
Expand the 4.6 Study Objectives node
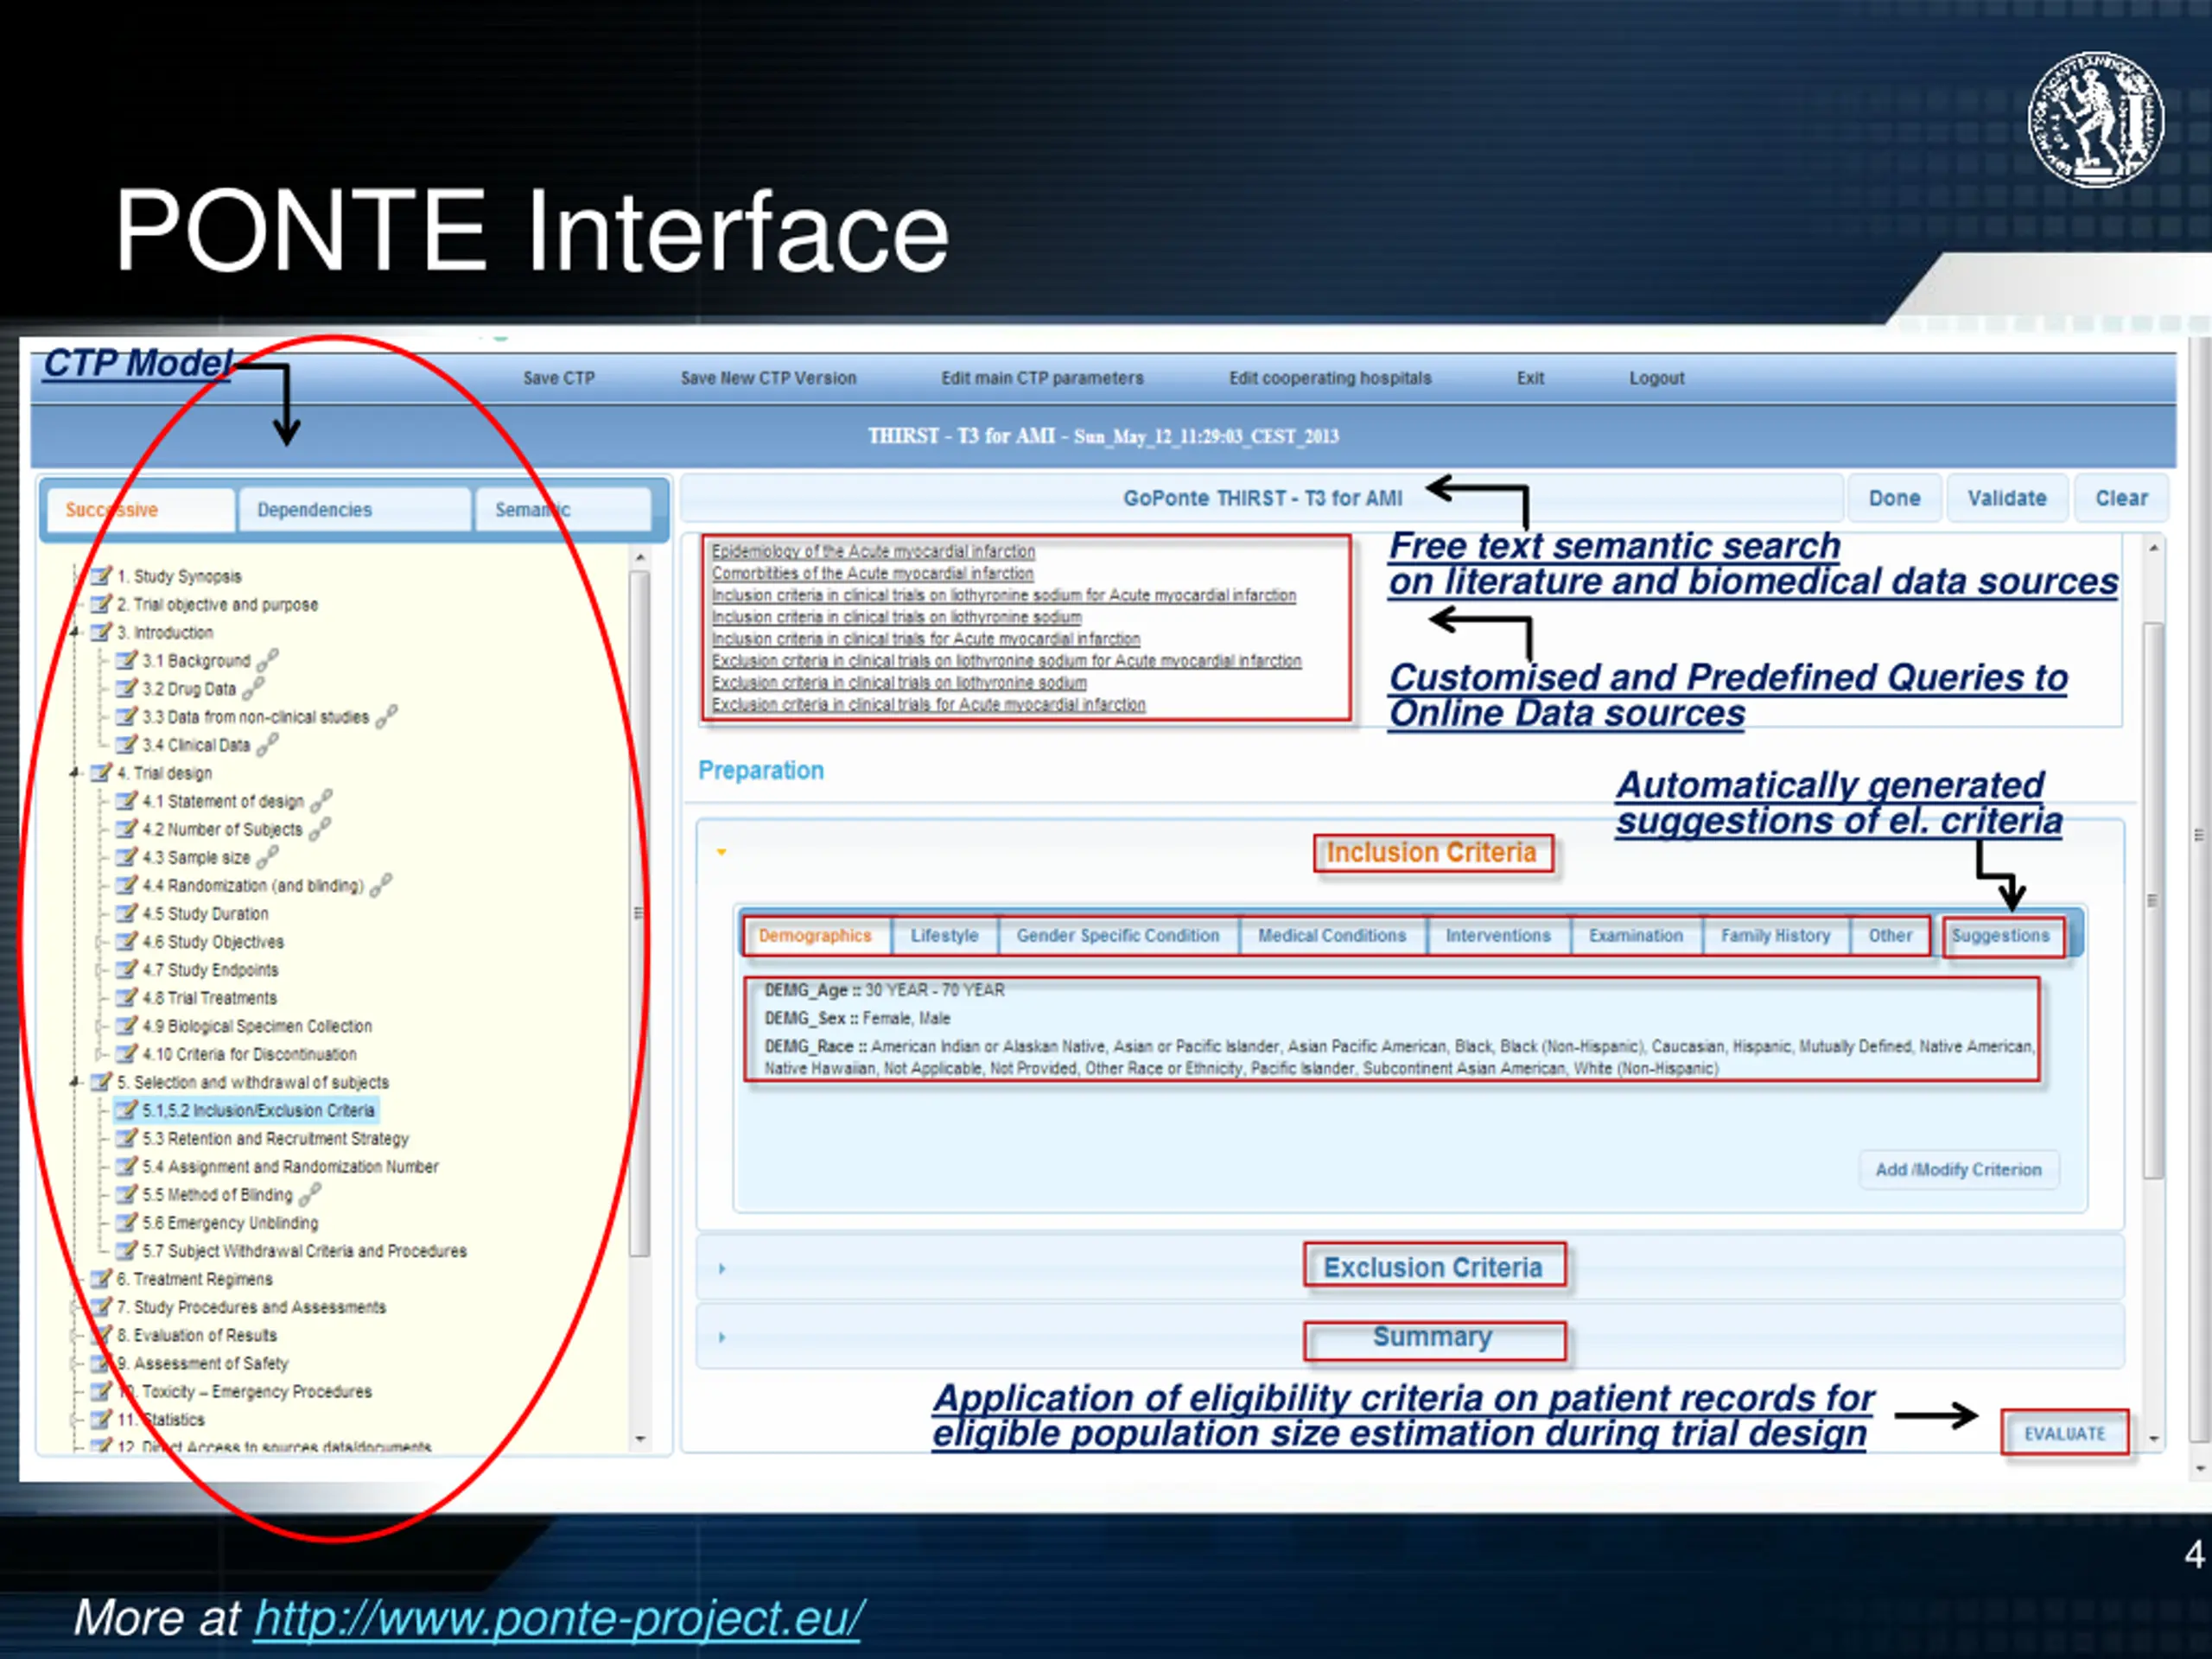[x=99, y=941]
